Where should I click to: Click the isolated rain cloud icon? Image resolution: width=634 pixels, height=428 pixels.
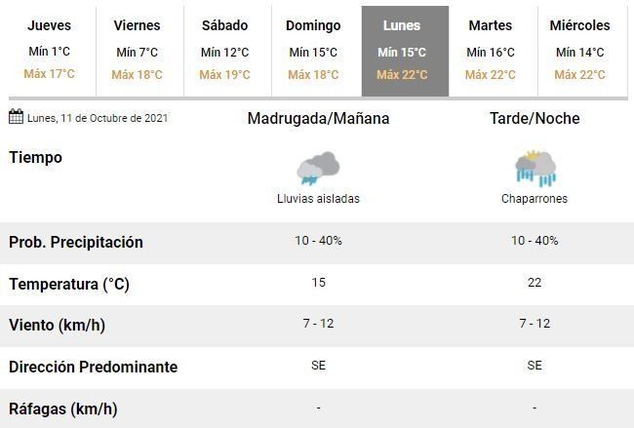coord(318,168)
